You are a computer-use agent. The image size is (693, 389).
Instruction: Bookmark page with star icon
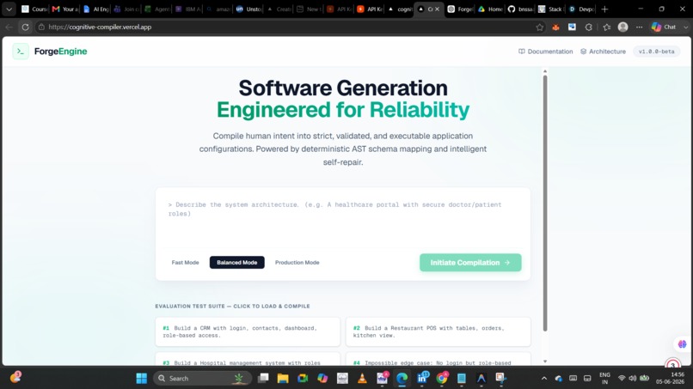[x=540, y=27]
